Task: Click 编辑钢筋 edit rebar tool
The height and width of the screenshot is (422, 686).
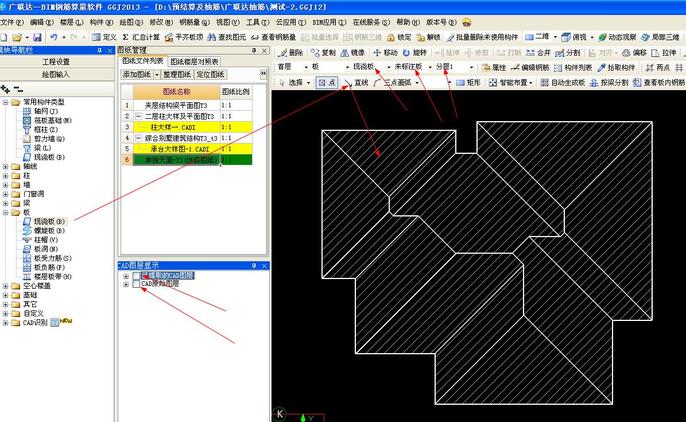Action: 530,67
